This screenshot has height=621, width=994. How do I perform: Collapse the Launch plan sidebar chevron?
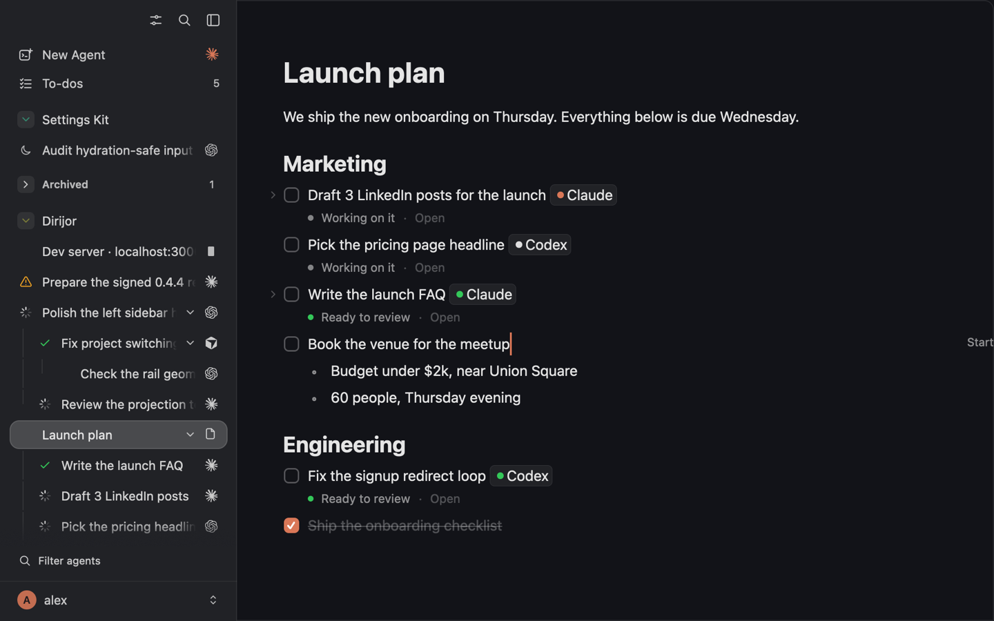(190, 435)
